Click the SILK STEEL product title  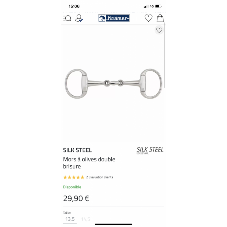pyautogui.click(x=77, y=150)
